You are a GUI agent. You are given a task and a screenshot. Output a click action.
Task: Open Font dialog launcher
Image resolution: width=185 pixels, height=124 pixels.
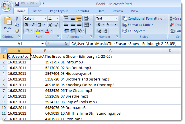(x=58, y=36)
